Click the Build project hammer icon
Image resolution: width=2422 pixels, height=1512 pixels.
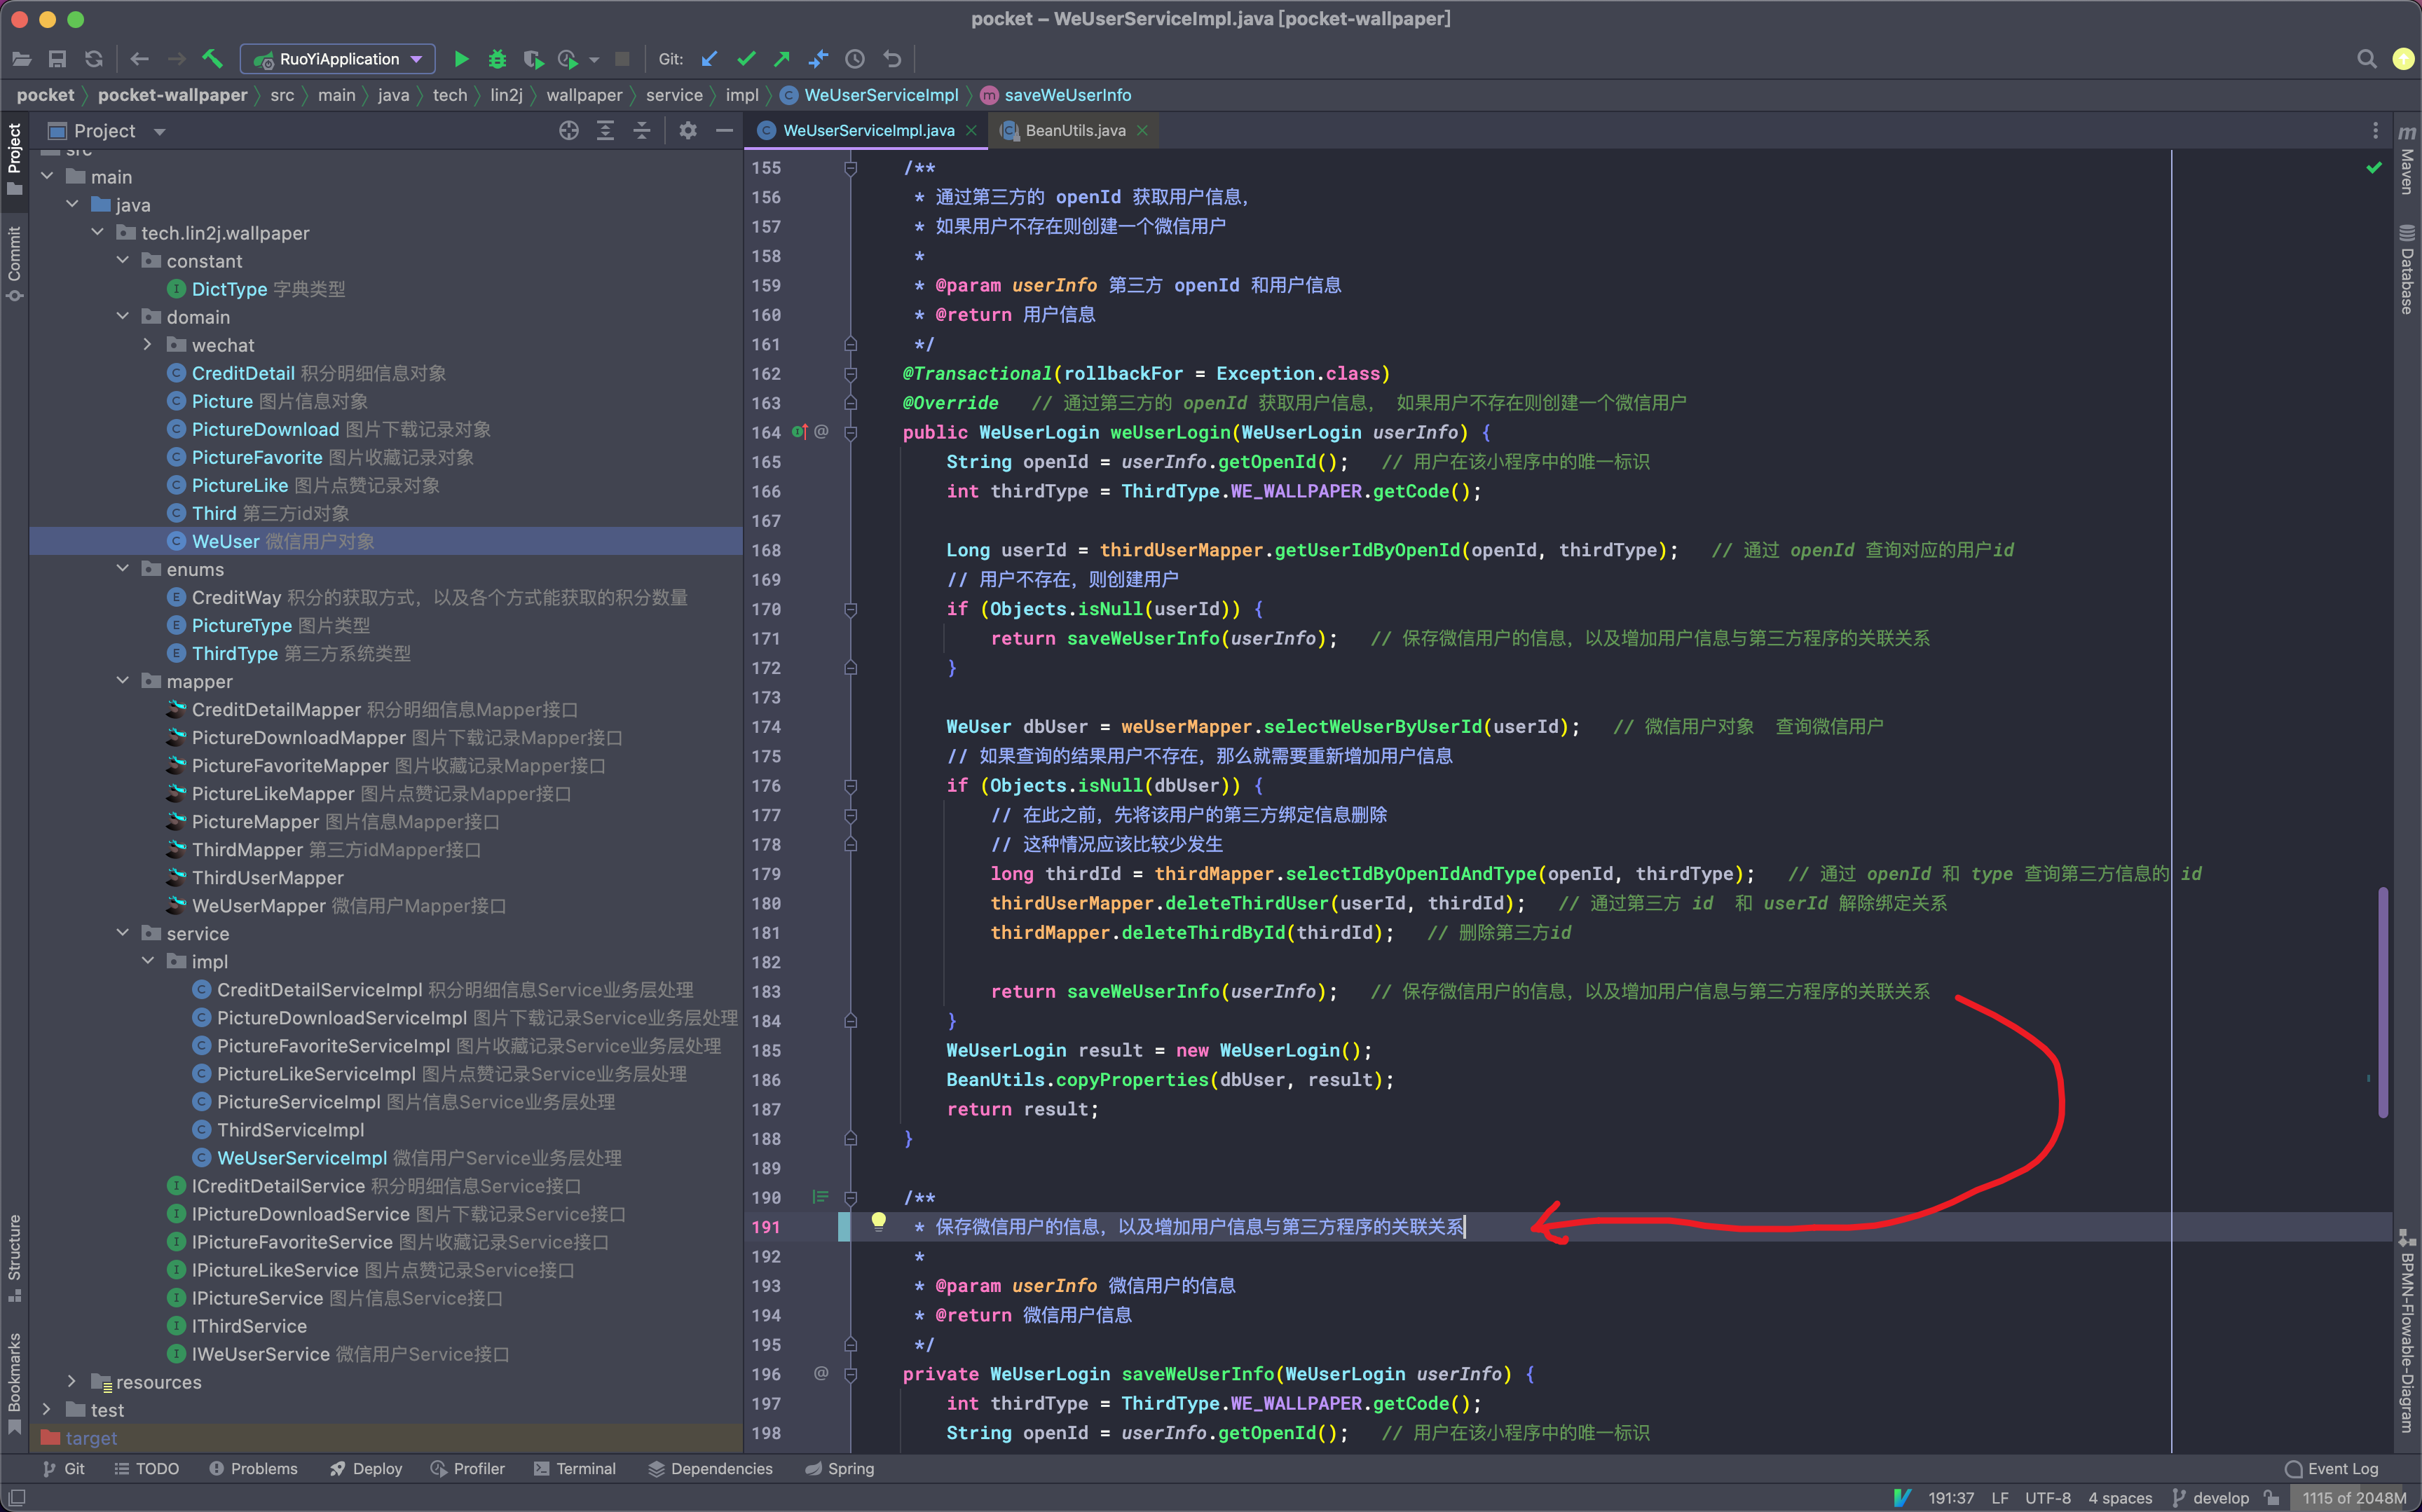tap(212, 59)
